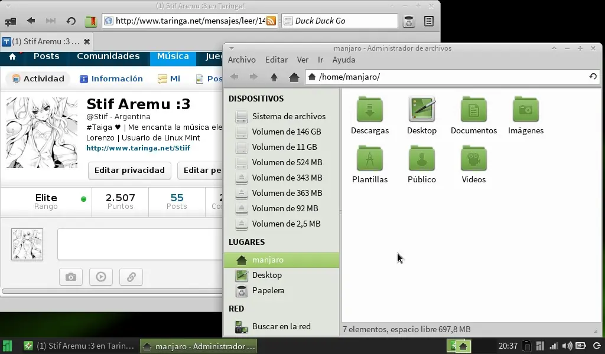This screenshot has width=605, height=354.
Task: Click the attach-link button on Taringa
Action: 131,277
